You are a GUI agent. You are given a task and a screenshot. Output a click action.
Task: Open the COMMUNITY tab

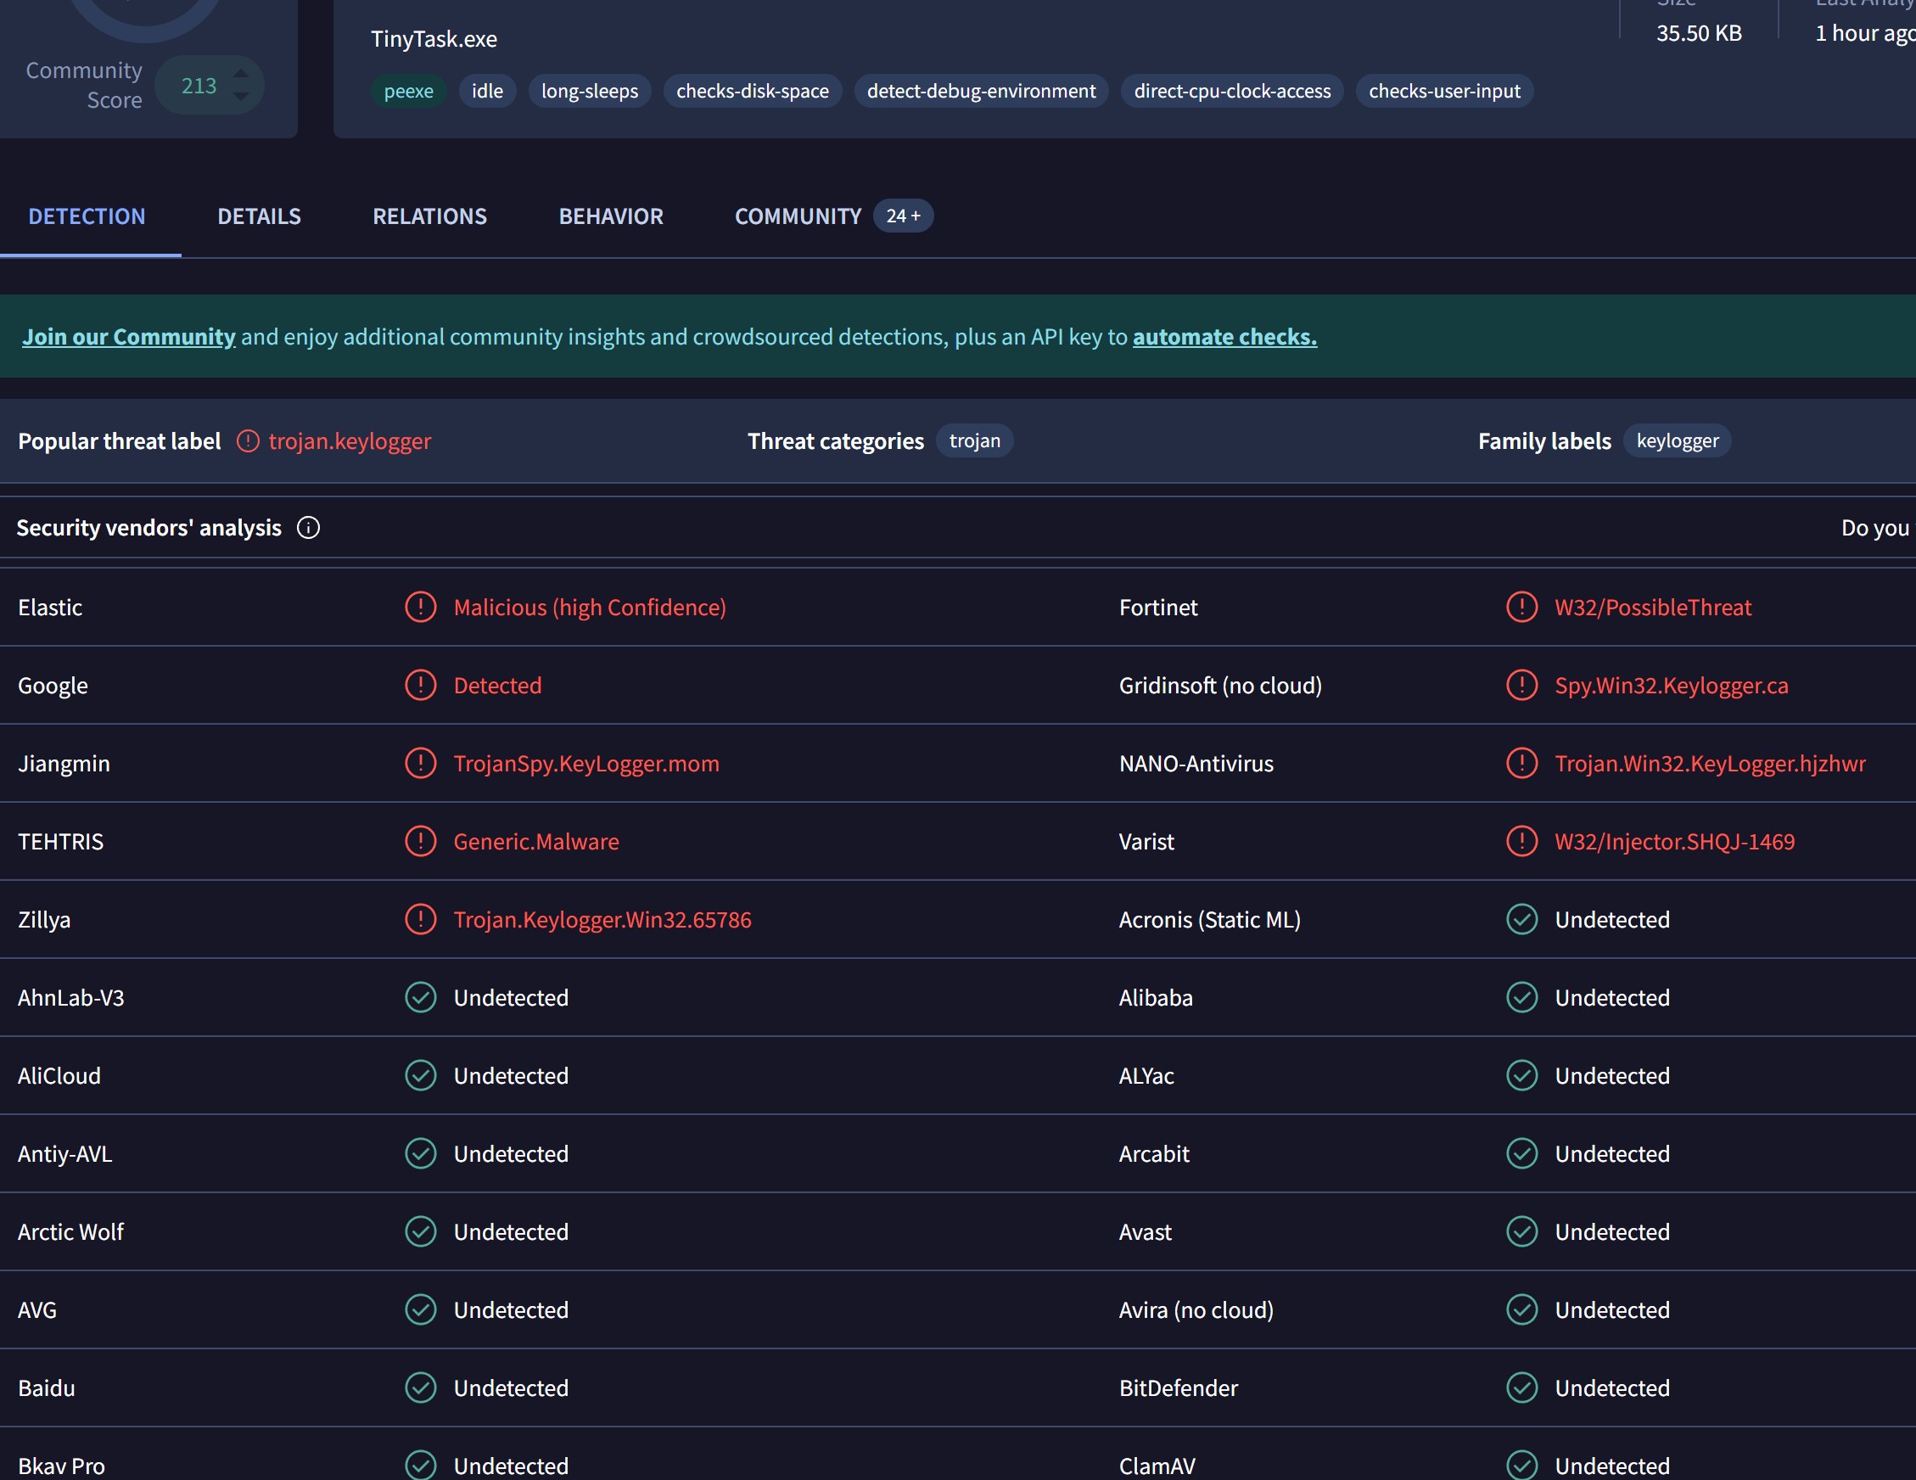coord(798,216)
